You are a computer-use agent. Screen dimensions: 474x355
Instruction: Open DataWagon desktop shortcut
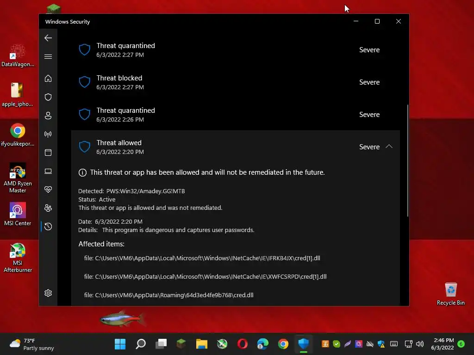coord(18,55)
